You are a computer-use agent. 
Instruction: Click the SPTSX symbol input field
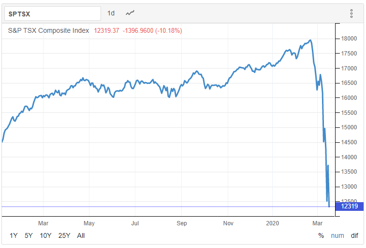(x=53, y=14)
